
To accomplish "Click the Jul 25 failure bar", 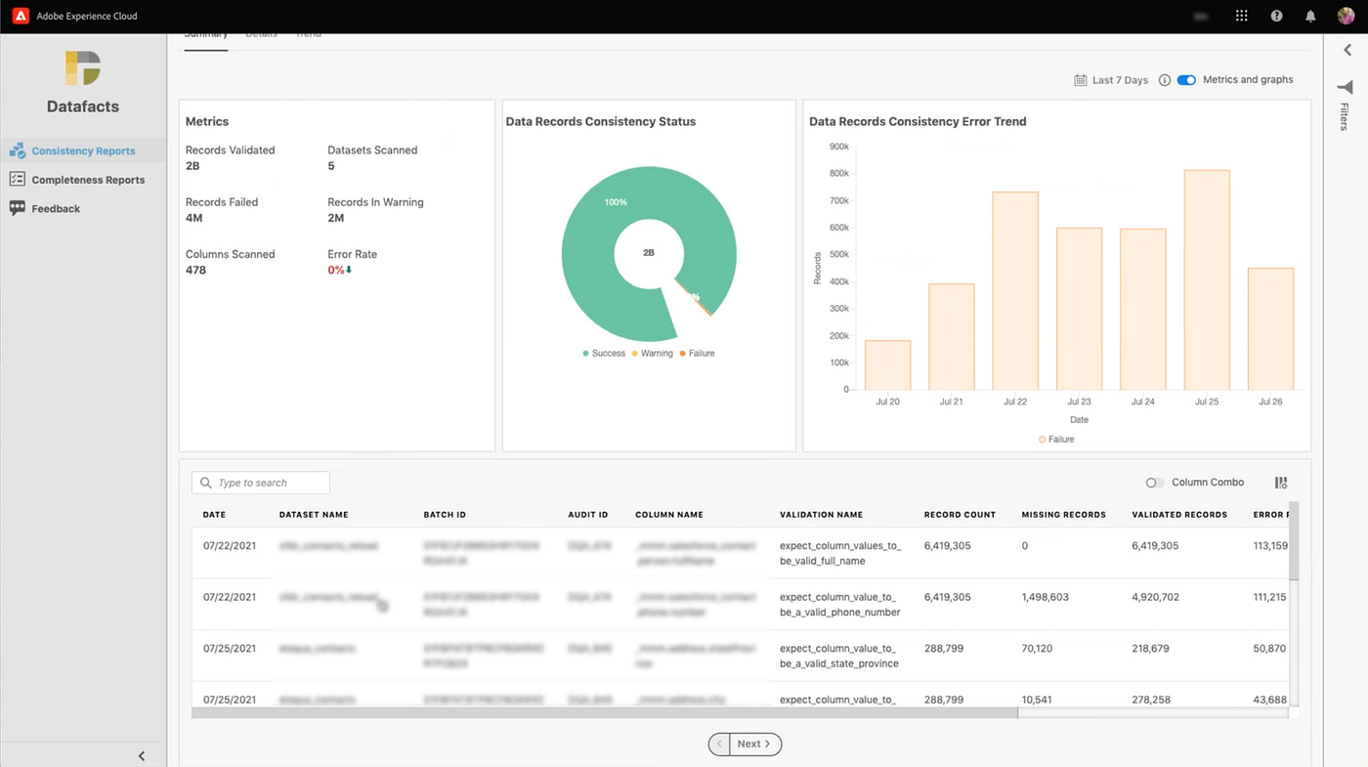I will 1207,280.
